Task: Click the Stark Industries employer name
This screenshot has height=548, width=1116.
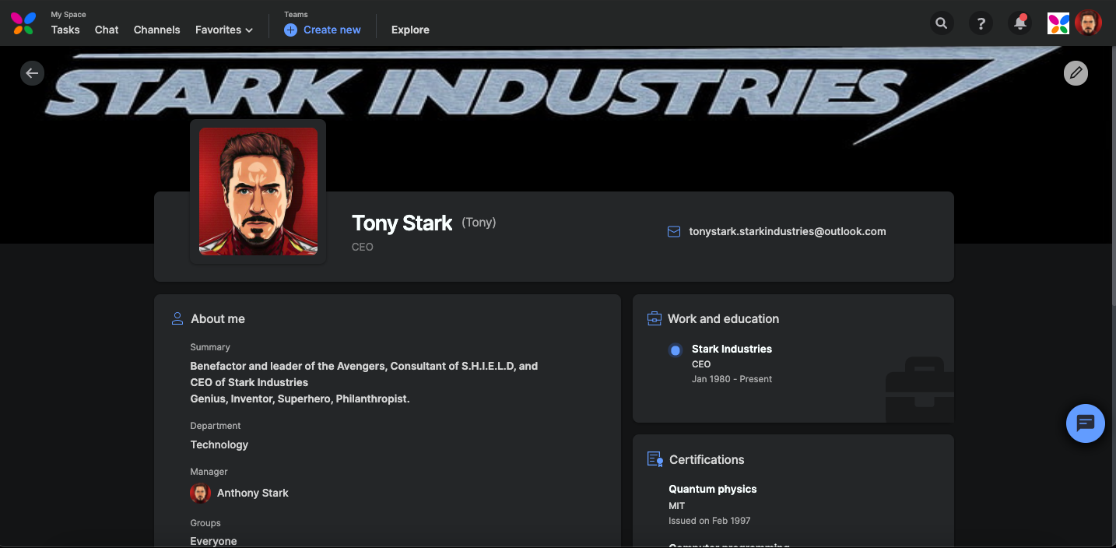Action: point(732,349)
